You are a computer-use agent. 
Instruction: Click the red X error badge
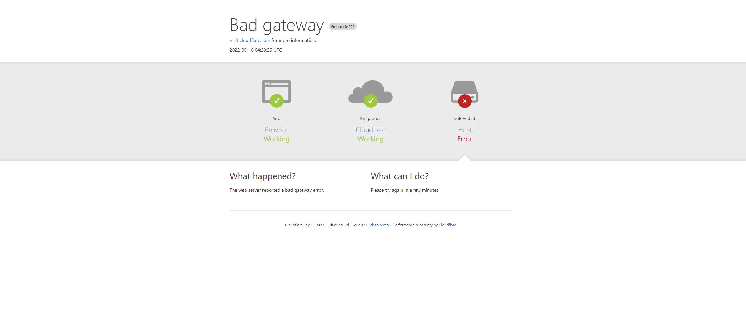[465, 101]
